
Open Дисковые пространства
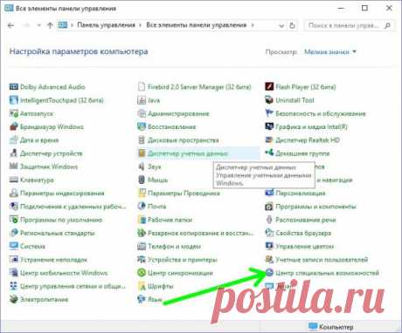(x=184, y=140)
